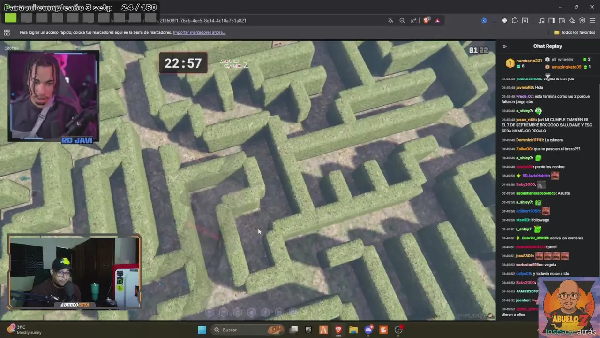Screen dimensions: 600x338
Task: Click the Abuelo Z avatar logo
Action: [x=568, y=305]
